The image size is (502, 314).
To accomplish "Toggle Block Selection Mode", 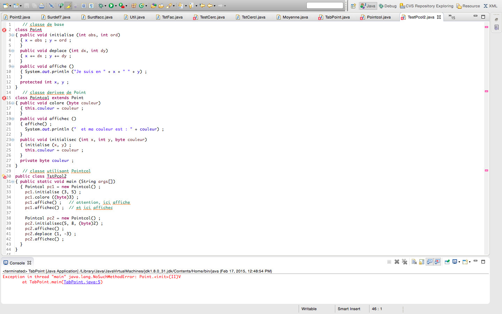I will [x=84, y=6].
